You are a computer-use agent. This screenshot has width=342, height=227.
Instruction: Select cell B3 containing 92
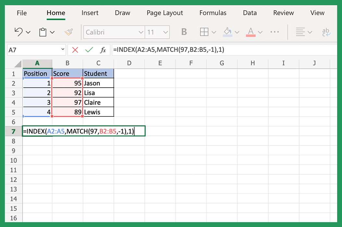tap(67, 92)
